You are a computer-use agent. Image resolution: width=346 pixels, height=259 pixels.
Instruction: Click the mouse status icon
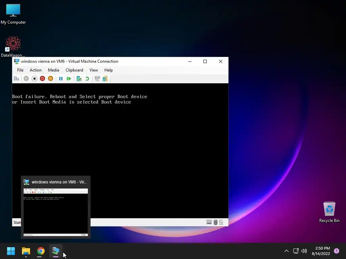coord(215,222)
